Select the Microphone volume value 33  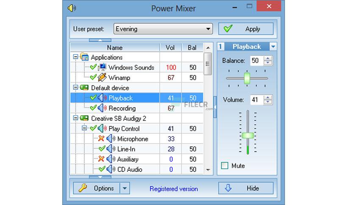pos(171,139)
